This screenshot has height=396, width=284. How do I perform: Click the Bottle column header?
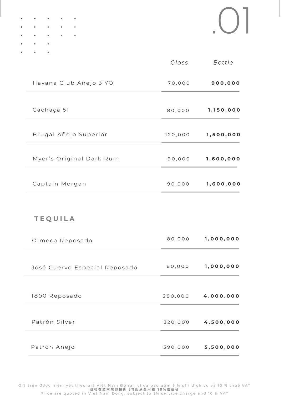pos(223,62)
